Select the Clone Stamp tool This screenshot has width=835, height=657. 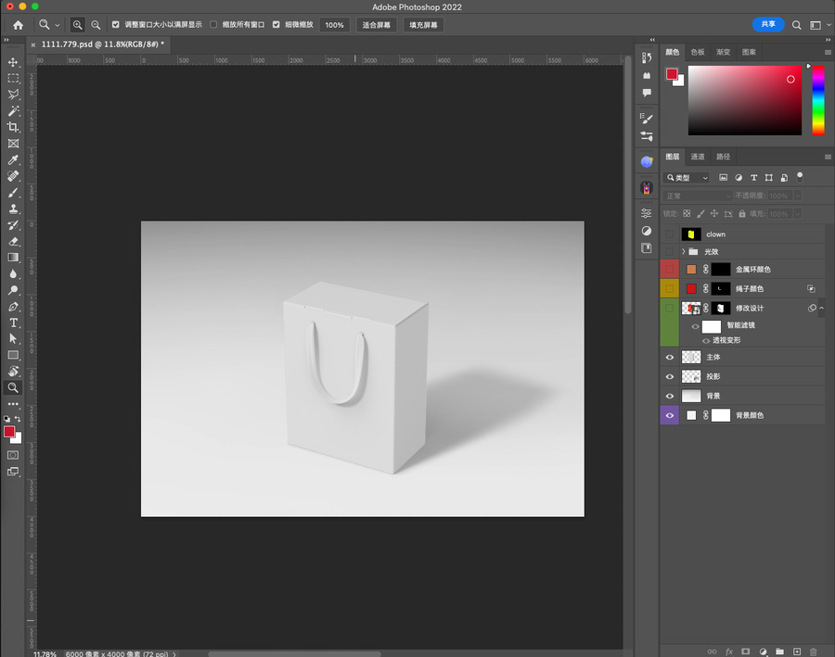tap(13, 208)
